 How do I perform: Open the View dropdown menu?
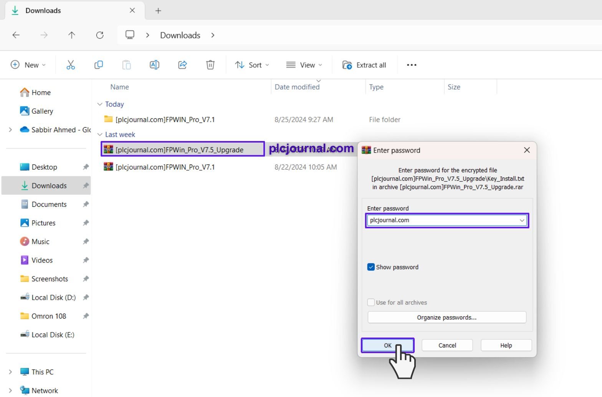tap(304, 65)
